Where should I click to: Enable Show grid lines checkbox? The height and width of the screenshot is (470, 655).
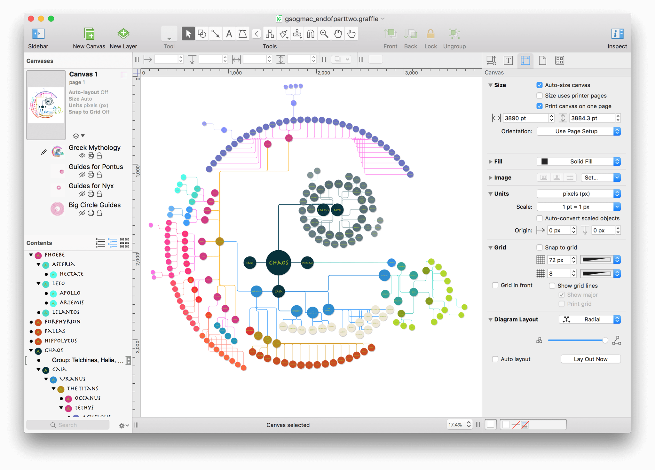552,286
